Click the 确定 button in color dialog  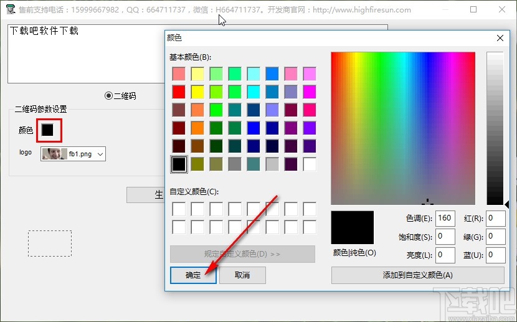(193, 275)
